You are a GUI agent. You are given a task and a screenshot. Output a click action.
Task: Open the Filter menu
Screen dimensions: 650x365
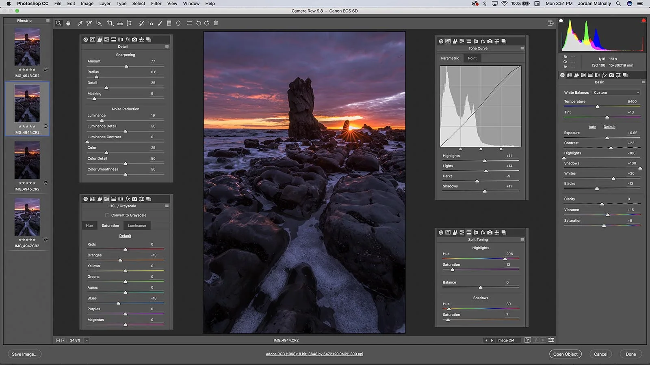click(156, 4)
